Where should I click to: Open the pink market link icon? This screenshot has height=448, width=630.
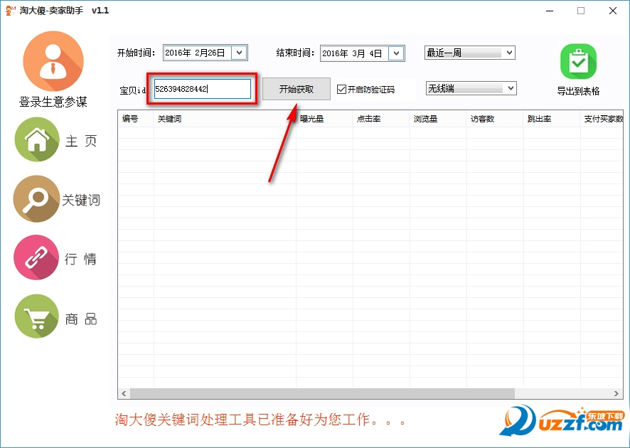click(x=36, y=257)
